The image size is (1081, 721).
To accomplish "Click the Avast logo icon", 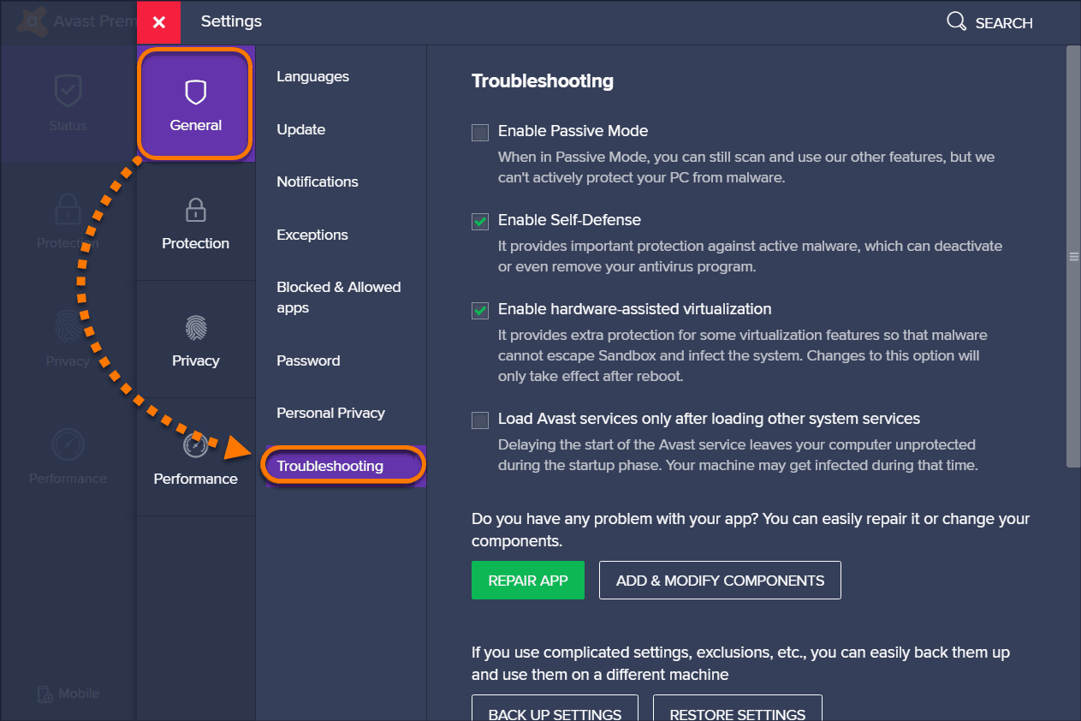I will [31, 22].
